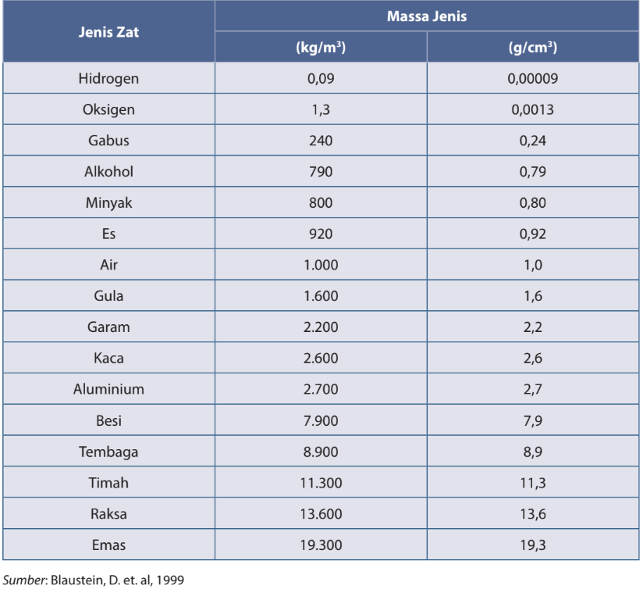643x607 pixels.
Task: Select the (g/cm³) subheader
Action: point(532,48)
